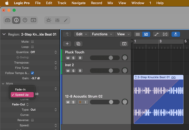The width and height of the screenshot is (189, 130).
Task: Click the pan knob on 12-8 Acoustic Strum 02
Action: click(125, 102)
